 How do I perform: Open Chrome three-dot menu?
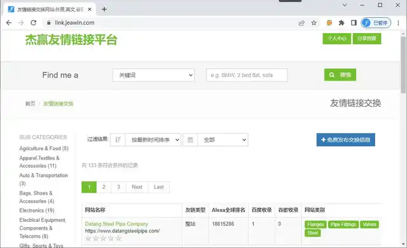[x=398, y=23]
